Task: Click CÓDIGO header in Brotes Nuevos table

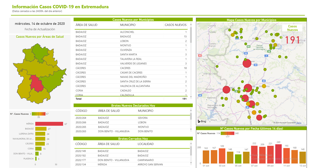Action: [81, 111]
